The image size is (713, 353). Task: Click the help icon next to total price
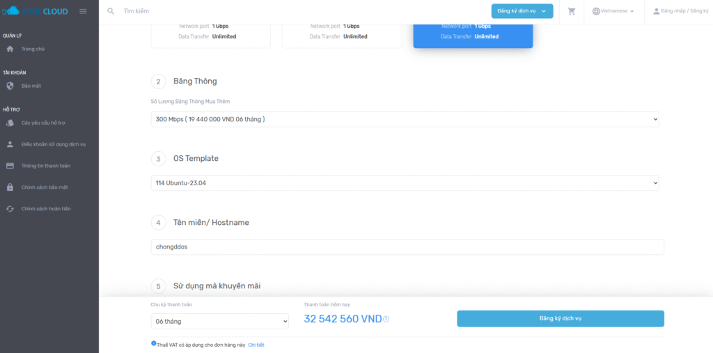[x=386, y=320]
